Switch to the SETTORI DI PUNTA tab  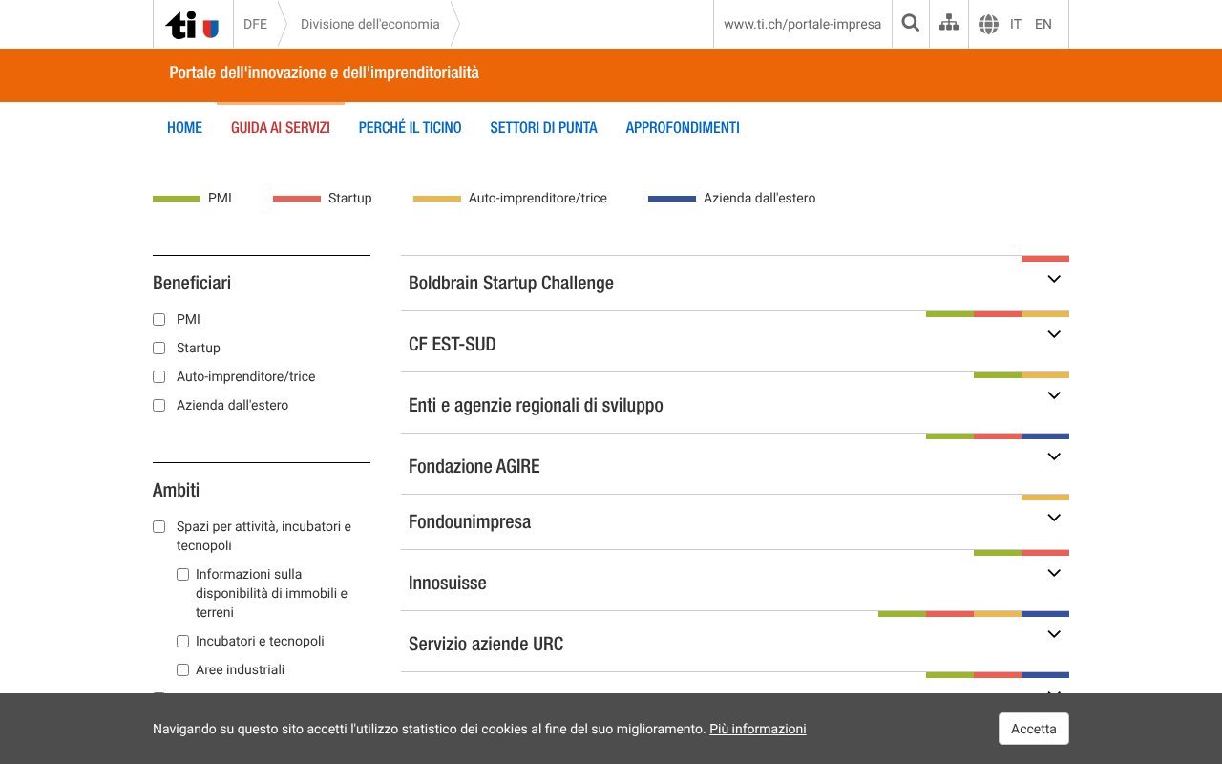click(543, 127)
